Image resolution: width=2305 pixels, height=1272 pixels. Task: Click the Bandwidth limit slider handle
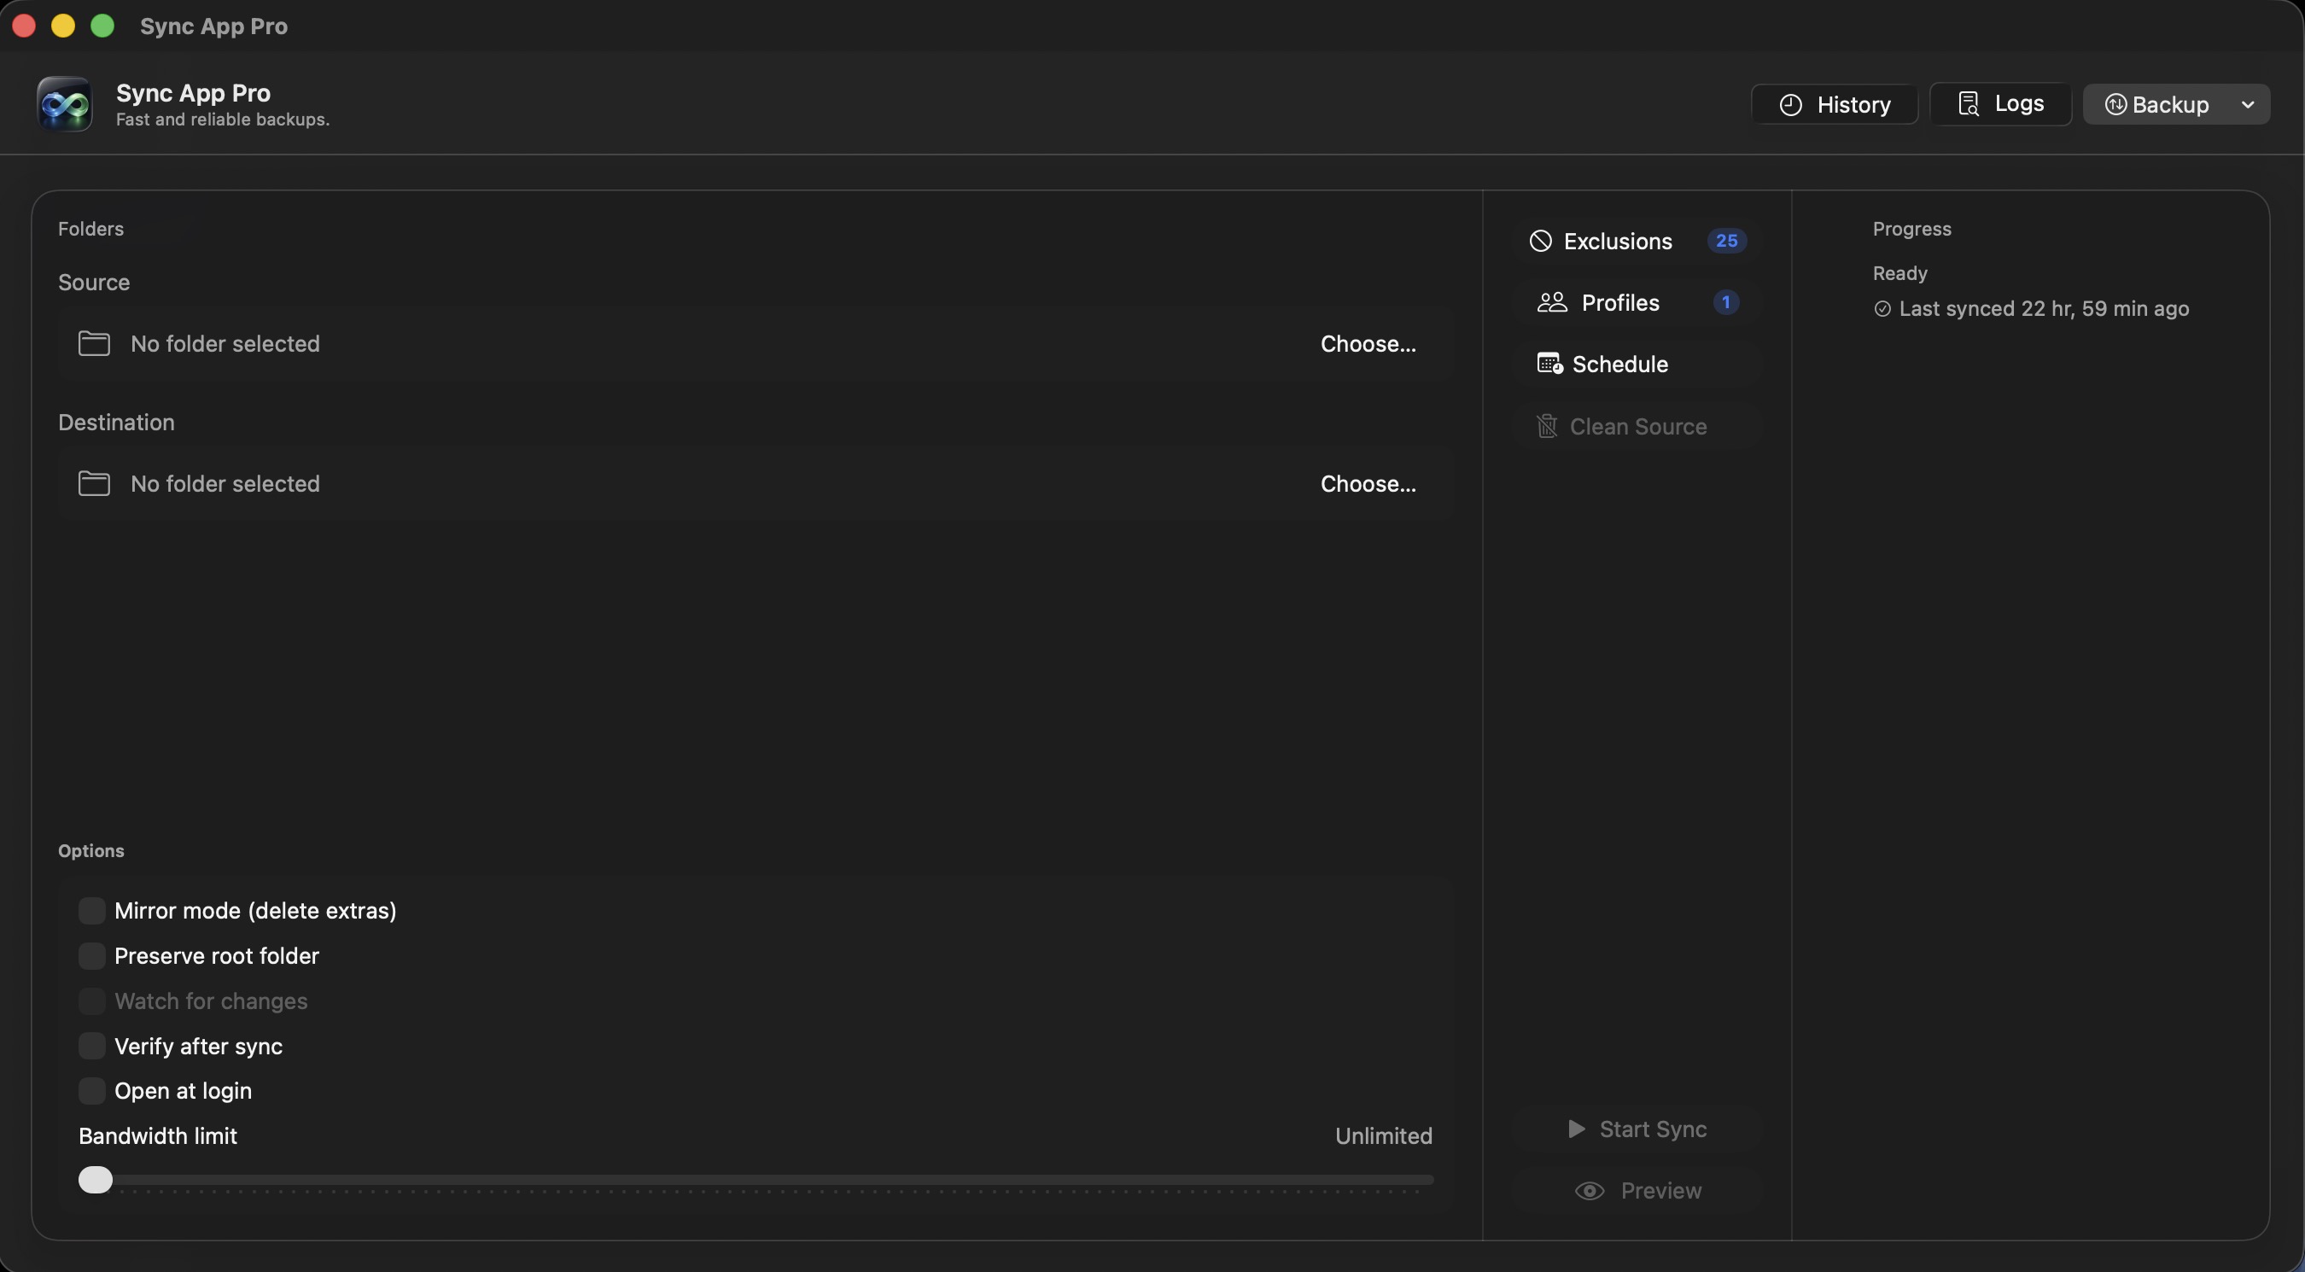pyautogui.click(x=95, y=1180)
